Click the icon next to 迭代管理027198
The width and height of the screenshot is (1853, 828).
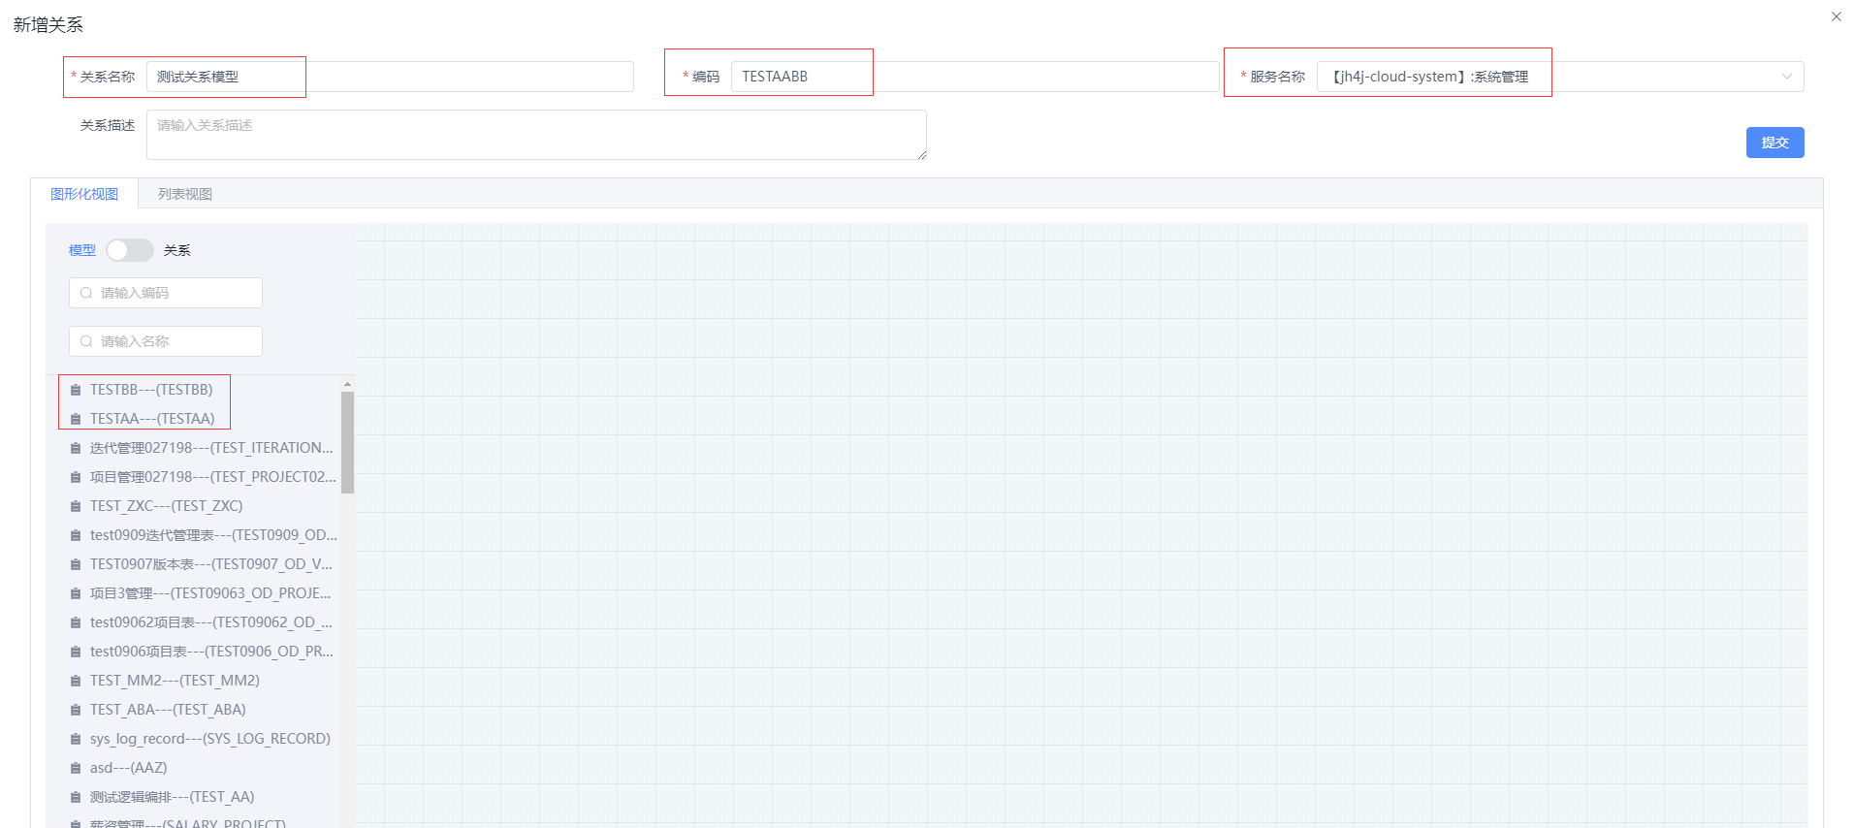(76, 448)
